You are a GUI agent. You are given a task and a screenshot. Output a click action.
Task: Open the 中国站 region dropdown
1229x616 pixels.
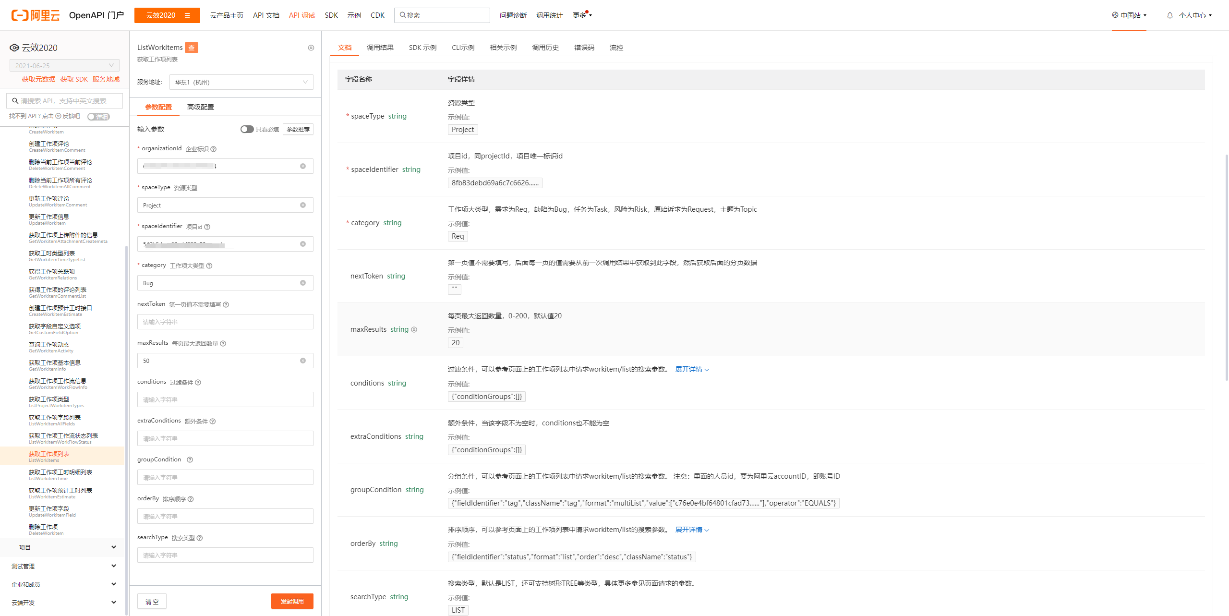[1129, 15]
